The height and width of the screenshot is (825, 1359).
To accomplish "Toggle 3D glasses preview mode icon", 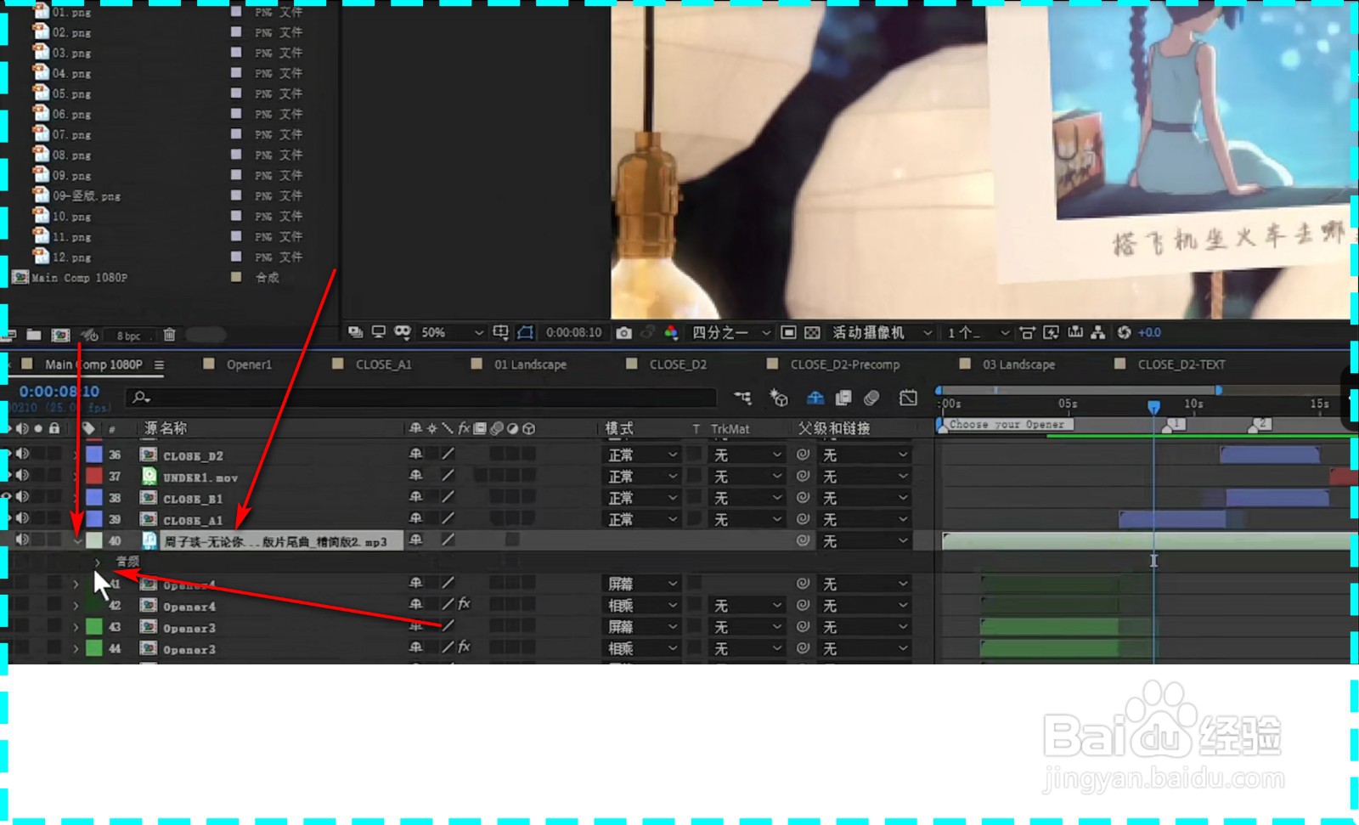I will click(403, 331).
